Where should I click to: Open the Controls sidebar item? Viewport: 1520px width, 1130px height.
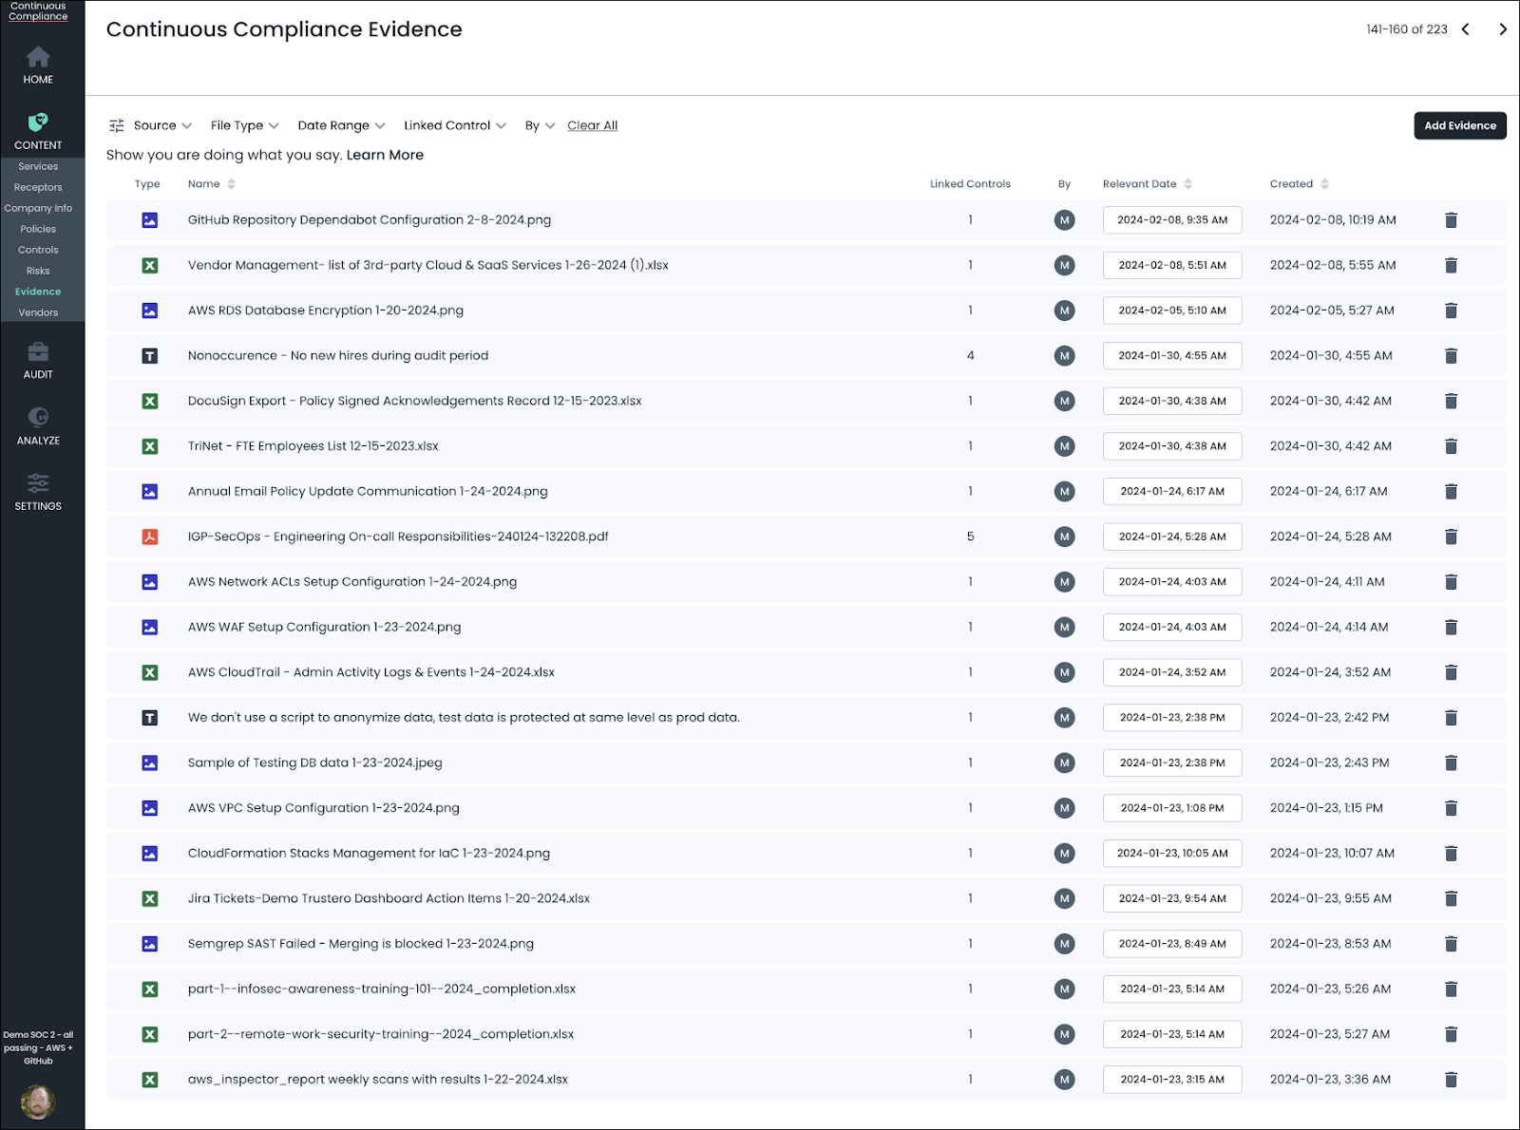[x=38, y=250]
